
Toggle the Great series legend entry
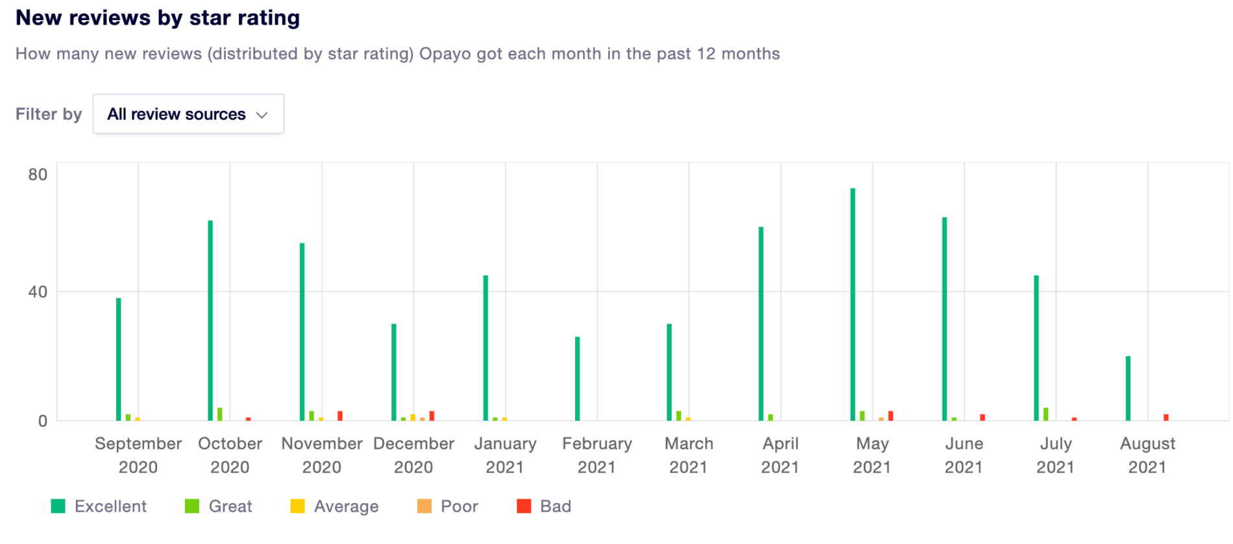click(x=219, y=506)
